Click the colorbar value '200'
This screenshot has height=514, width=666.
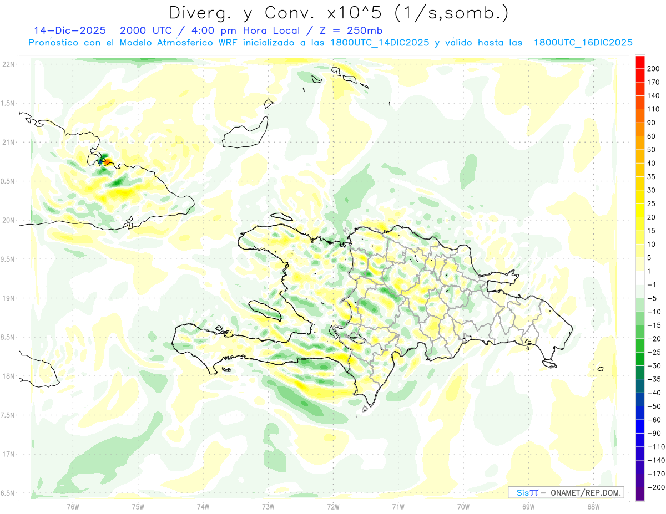tap(654, 69)
